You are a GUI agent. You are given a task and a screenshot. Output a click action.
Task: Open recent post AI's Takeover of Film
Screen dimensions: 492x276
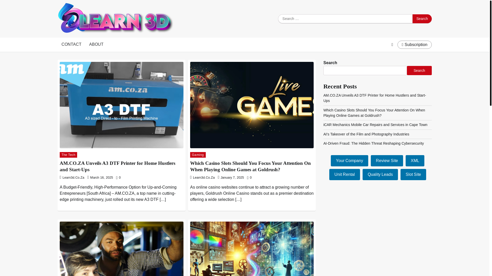(366, 134)
